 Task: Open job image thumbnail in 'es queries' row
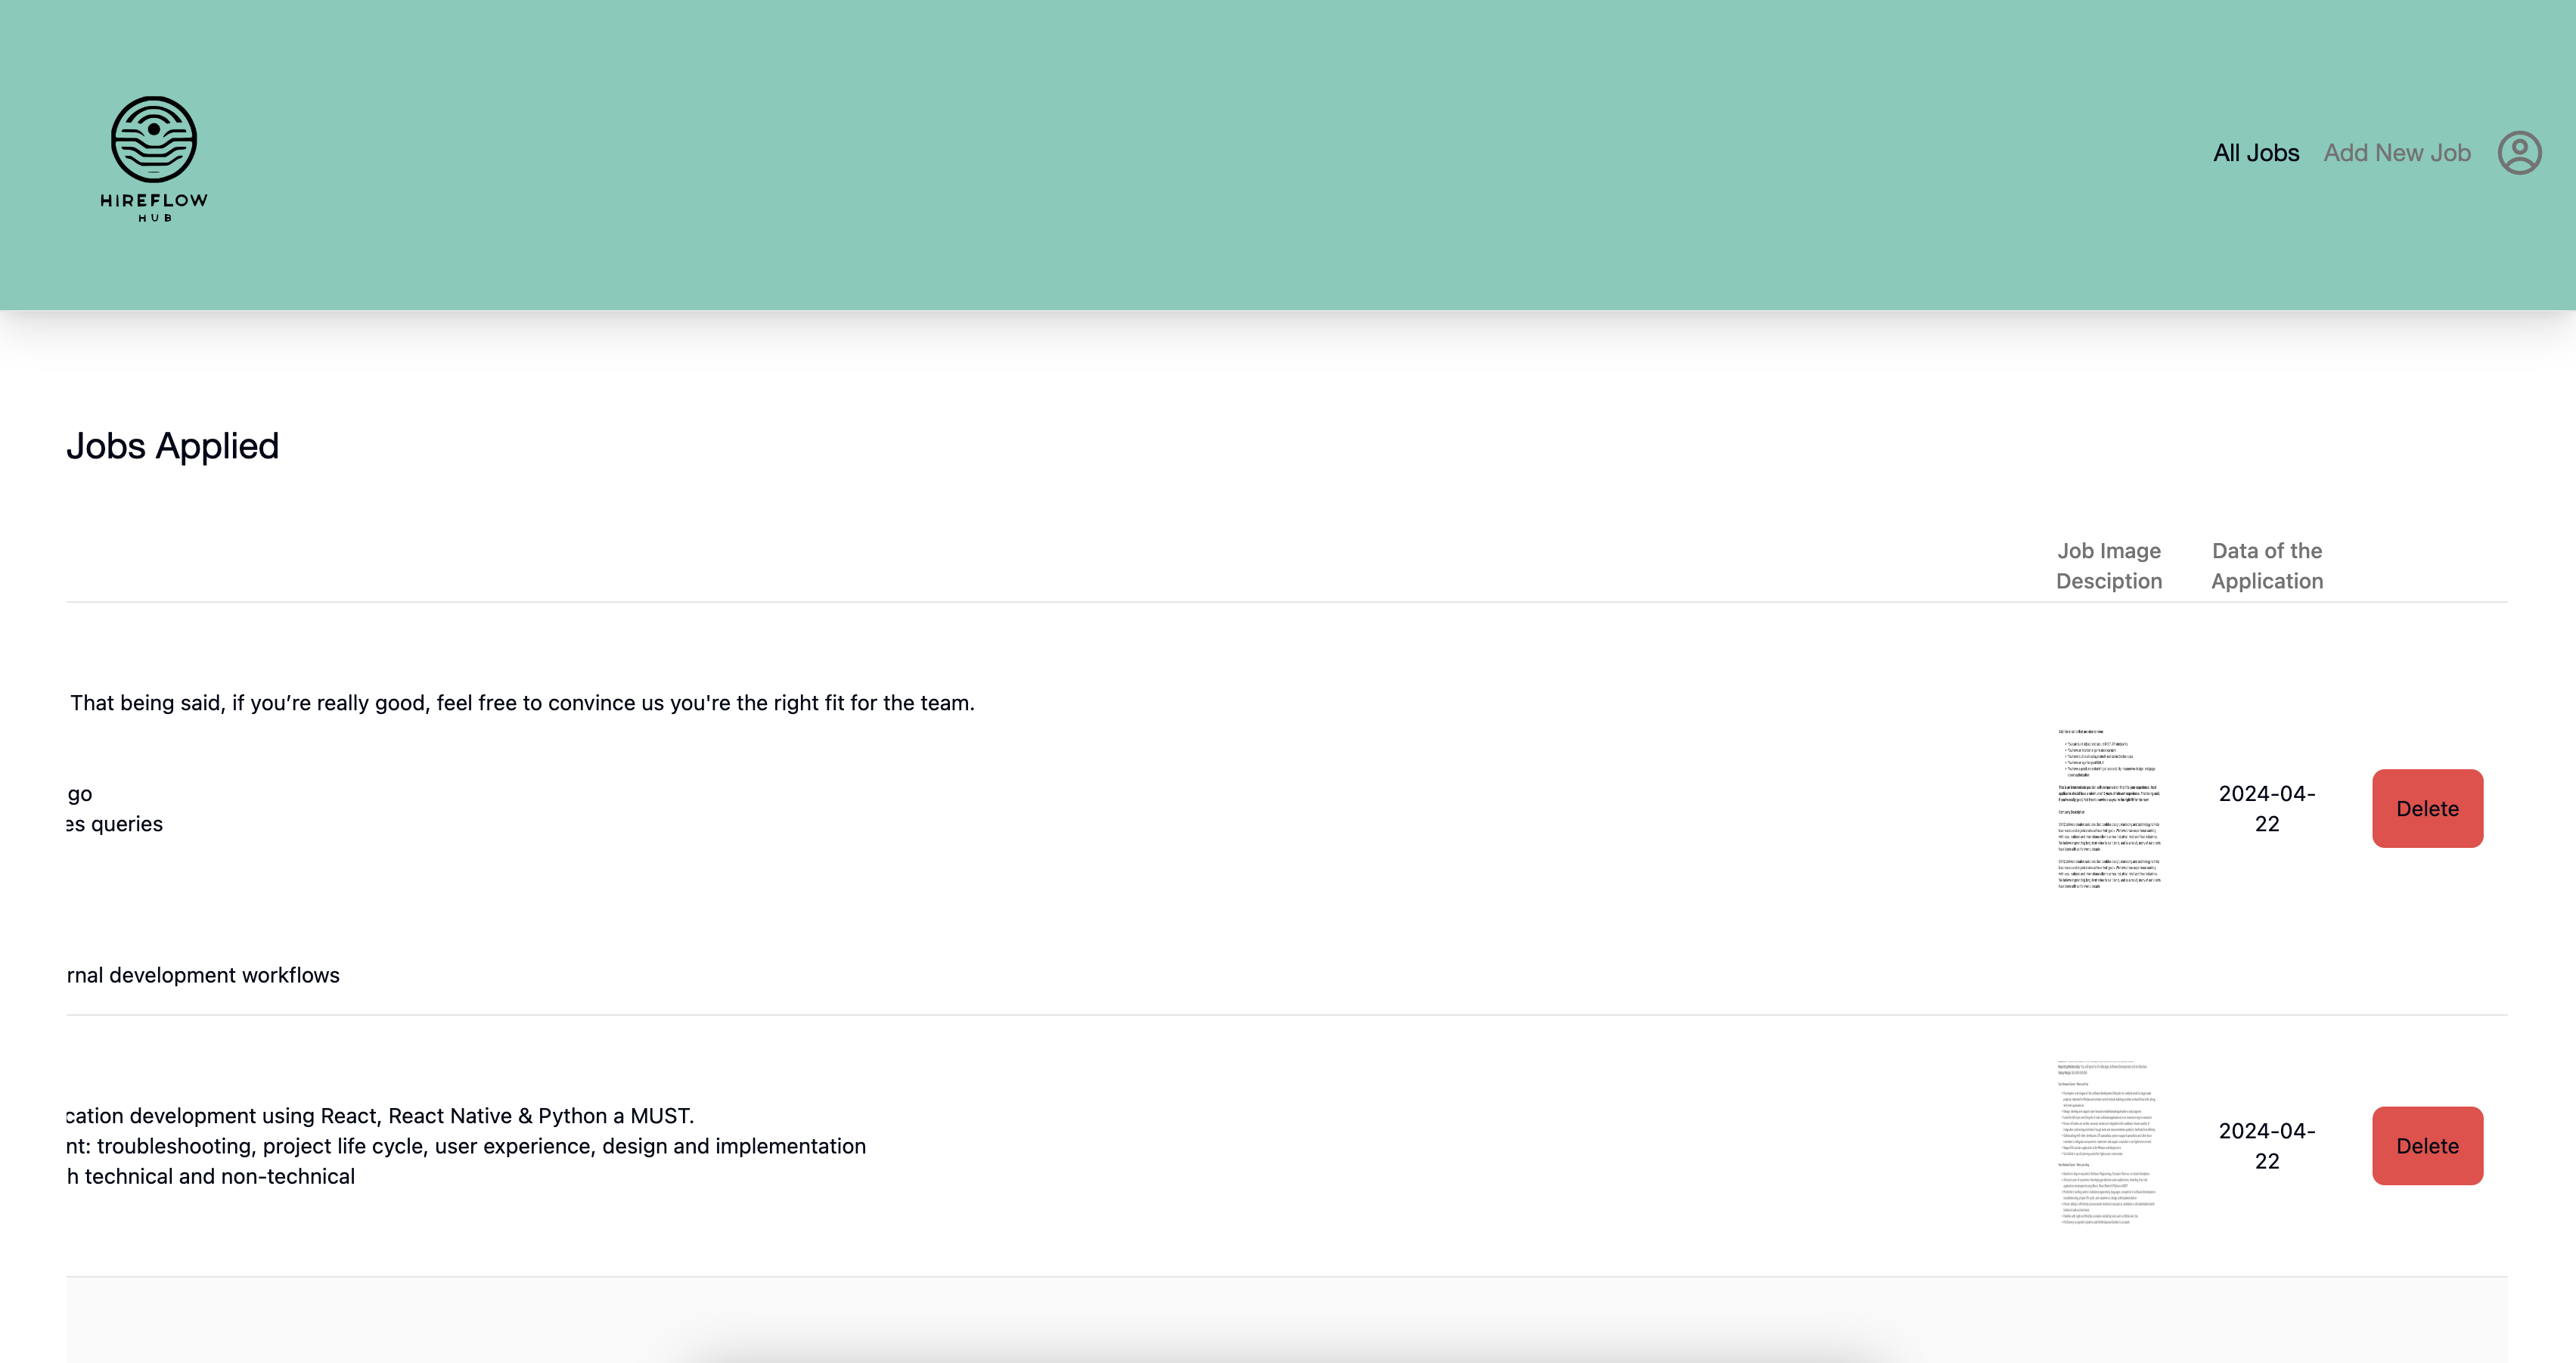(2109, 809)
